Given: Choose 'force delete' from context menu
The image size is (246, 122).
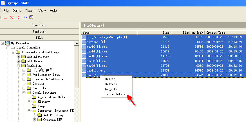Looking at the screenshot, I should coord(115,94).
